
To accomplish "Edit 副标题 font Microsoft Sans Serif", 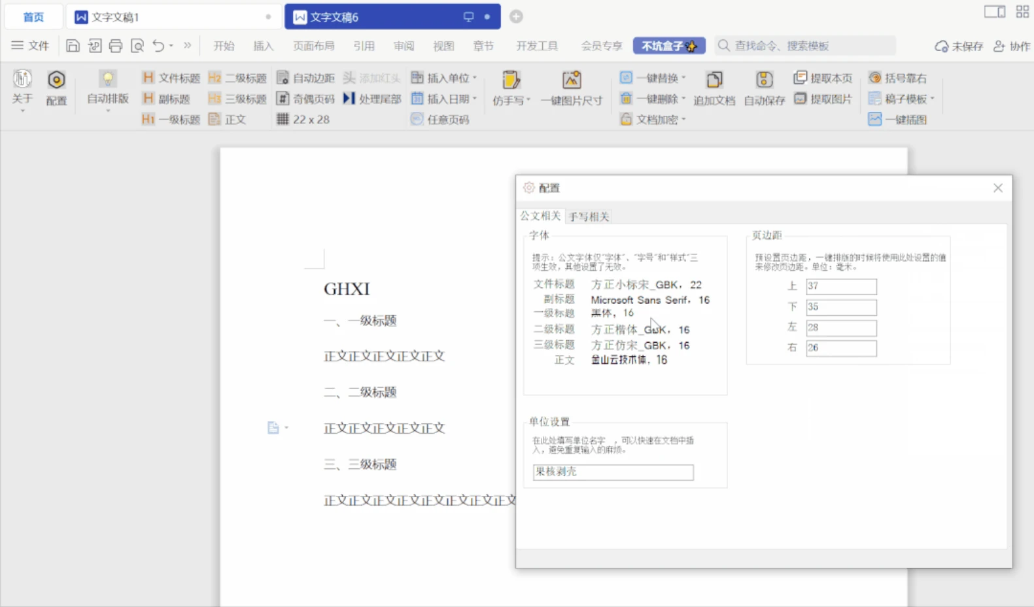I will point(650,300).
